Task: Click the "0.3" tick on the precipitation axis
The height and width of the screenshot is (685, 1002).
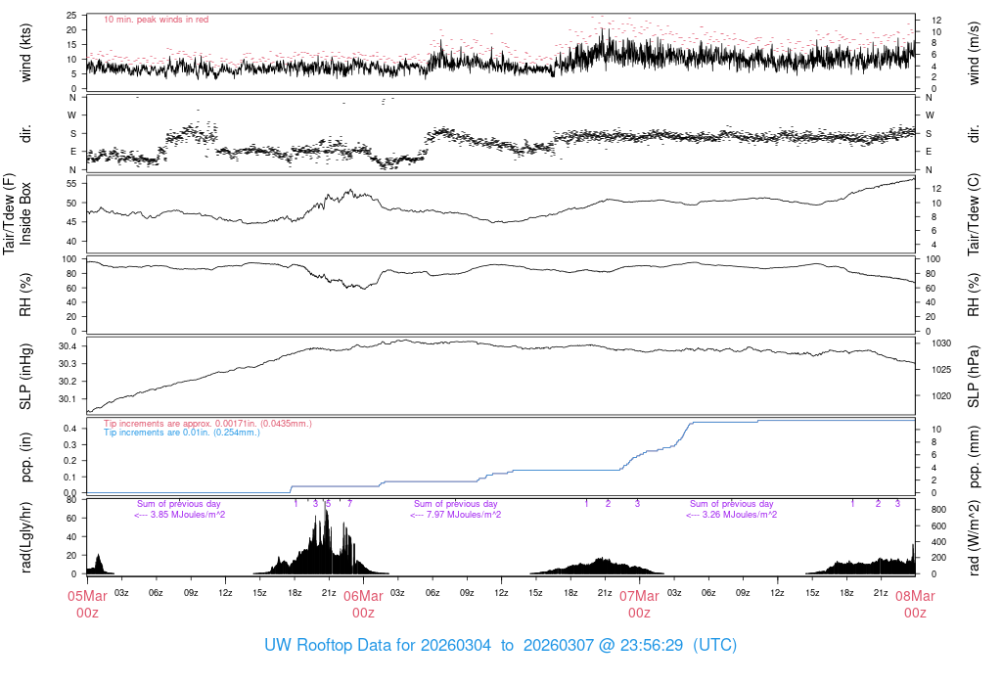Action: pyautogui.click(x=69, y=444)
